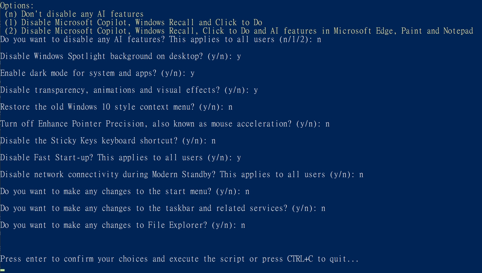Click the Sticky Keys keyboard shortcut prompt

pos(108,141)
